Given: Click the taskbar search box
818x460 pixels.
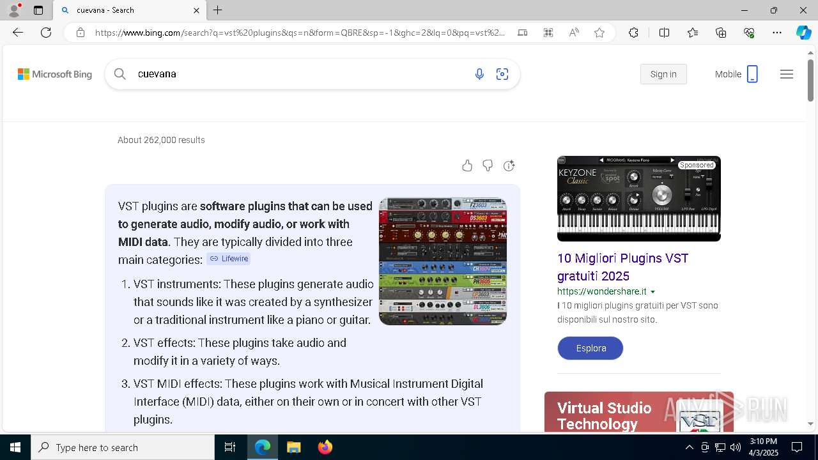Looking at the screenshot, I should (x=123, y=447).
